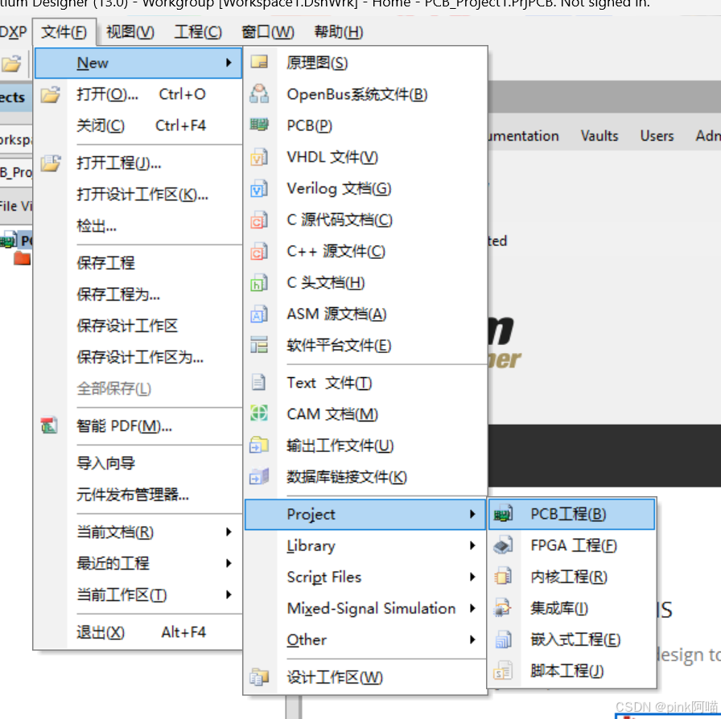This screenshot has height=719, width=721.
Task: Click the software platform file icon
Action: click(x=259, y=345)
